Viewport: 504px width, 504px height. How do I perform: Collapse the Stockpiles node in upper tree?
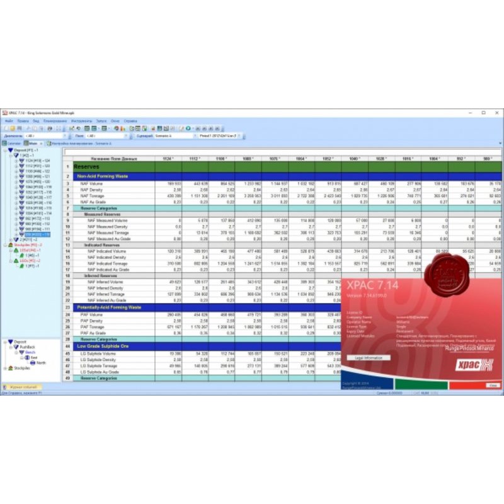click(x=5, y=245)
